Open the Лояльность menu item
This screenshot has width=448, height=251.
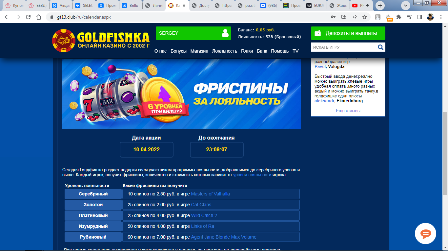pos(224,51)
